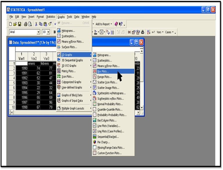This screenshot has height=170, width=223.
Task: Open the Cases dropdown button
Action: [x=169, y=32]
